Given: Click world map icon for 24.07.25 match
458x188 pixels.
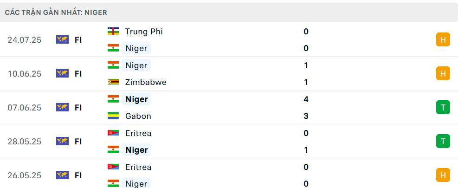Looking at the screenshot, I should (x=62, y=40).
